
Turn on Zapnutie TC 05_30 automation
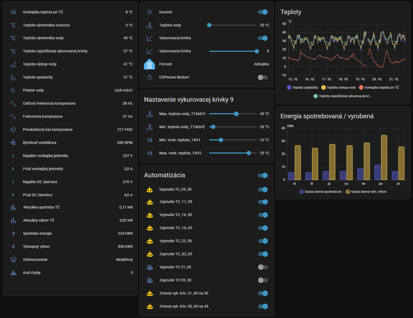click(263, 280)
